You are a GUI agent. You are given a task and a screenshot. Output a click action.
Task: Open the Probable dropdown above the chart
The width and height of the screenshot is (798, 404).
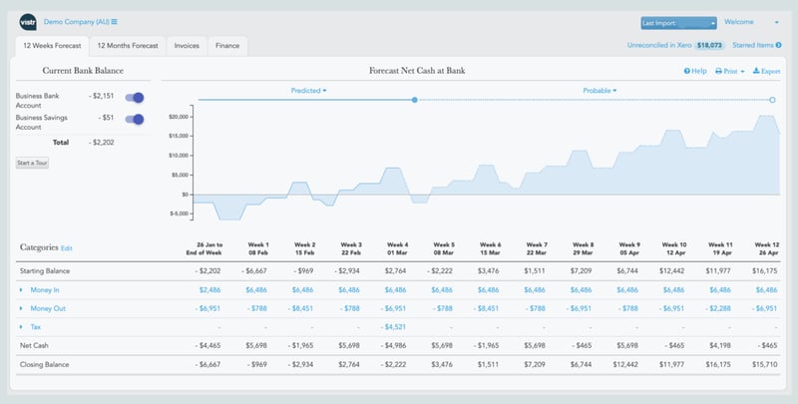599,91
